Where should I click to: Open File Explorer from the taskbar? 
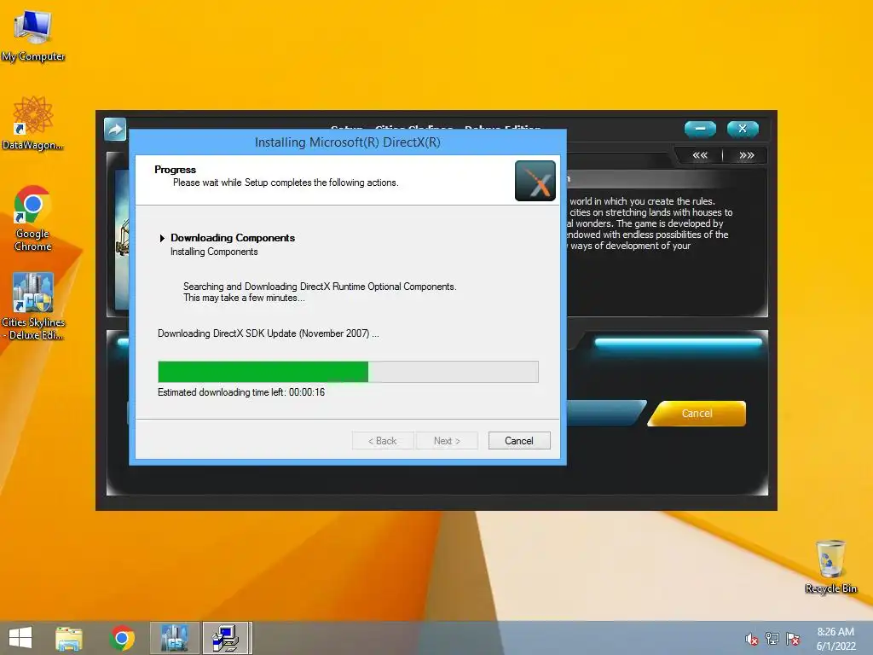(x=69, y=638)
